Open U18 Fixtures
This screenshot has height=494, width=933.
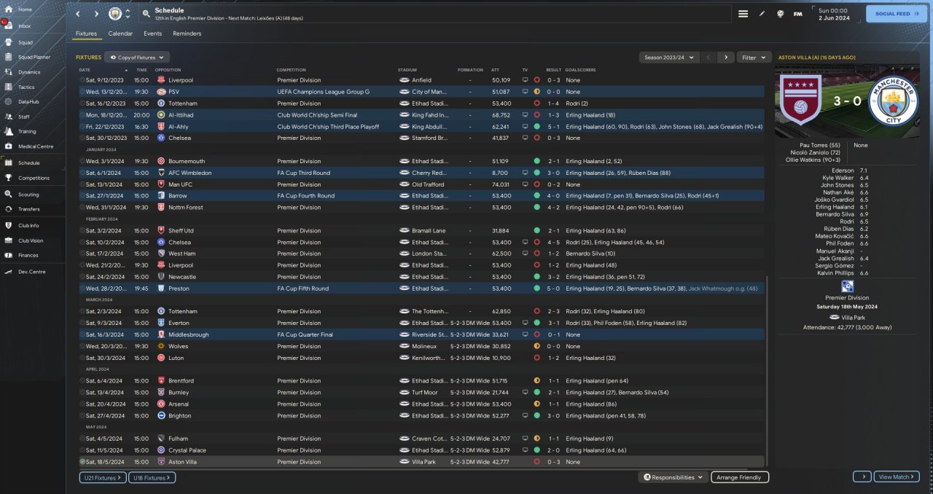(152, 477)
